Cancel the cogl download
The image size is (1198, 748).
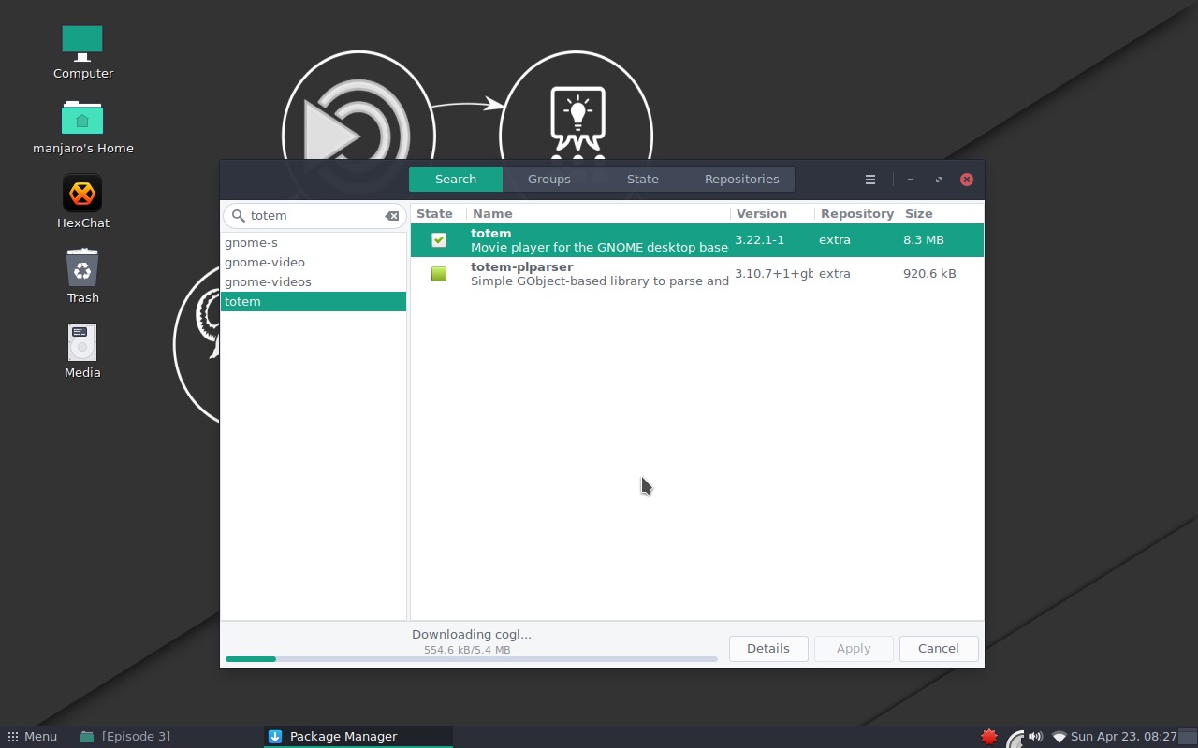coord(938,648)
